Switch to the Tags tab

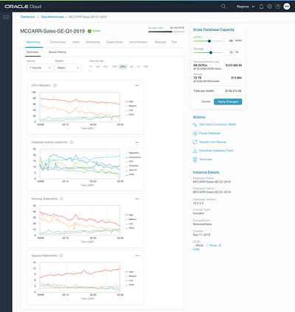coord(174,42)
